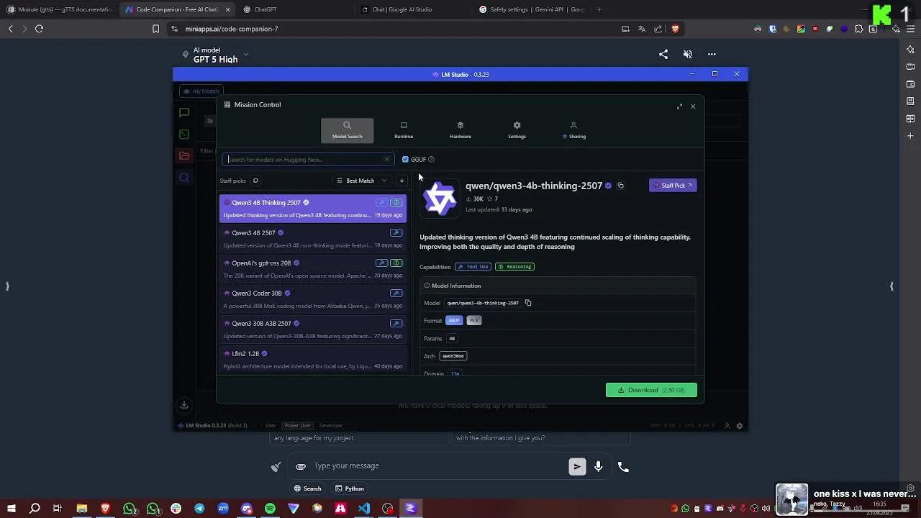Screen dimensions: 921x518
Task: Select the MLX format badge
Action: tap(473, 320)
